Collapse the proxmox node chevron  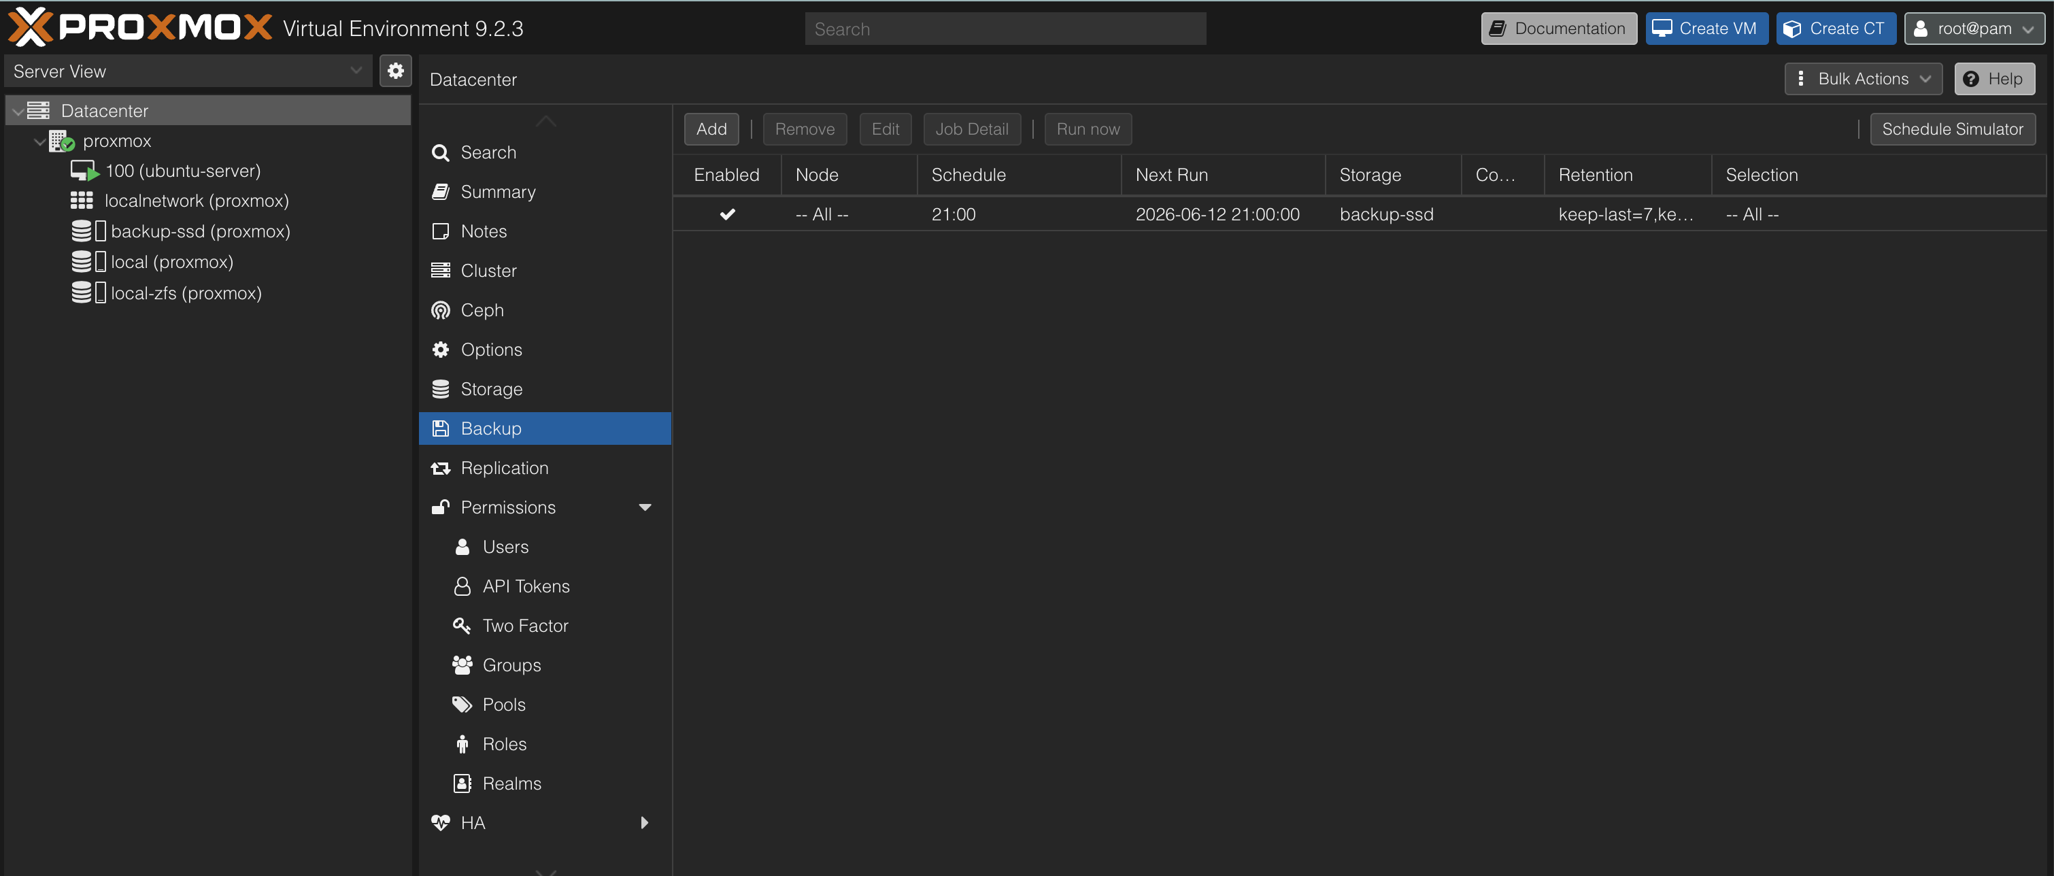(39, 141)
